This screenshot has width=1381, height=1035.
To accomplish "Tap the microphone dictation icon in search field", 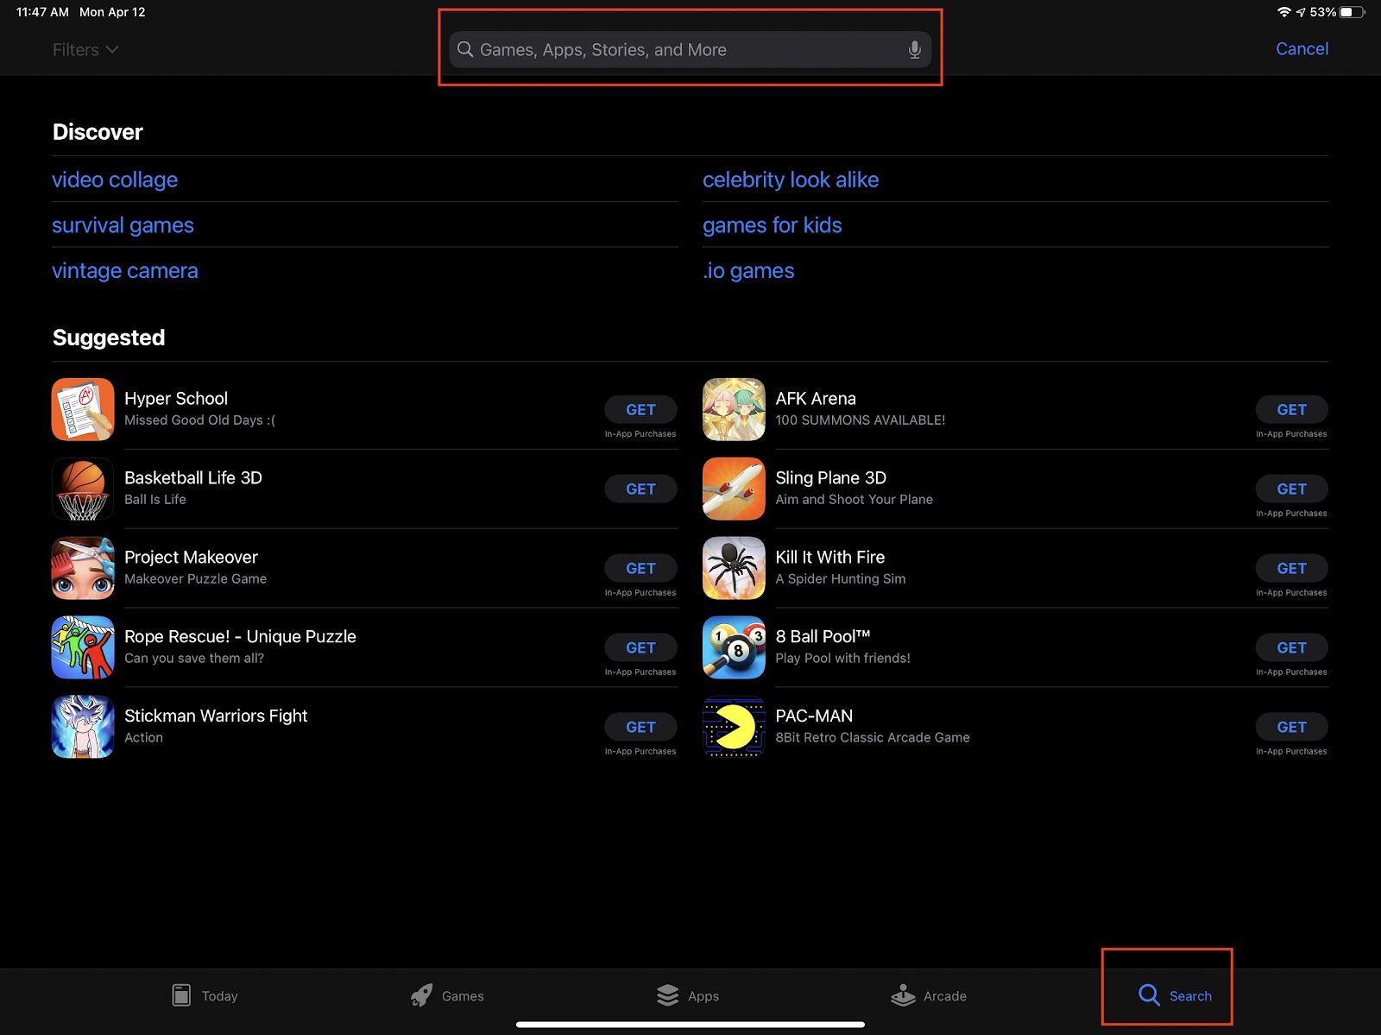I will 915,50.
